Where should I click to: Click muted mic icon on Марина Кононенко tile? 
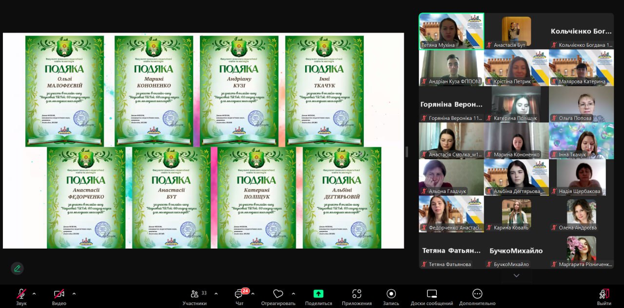tap(489, 154)
